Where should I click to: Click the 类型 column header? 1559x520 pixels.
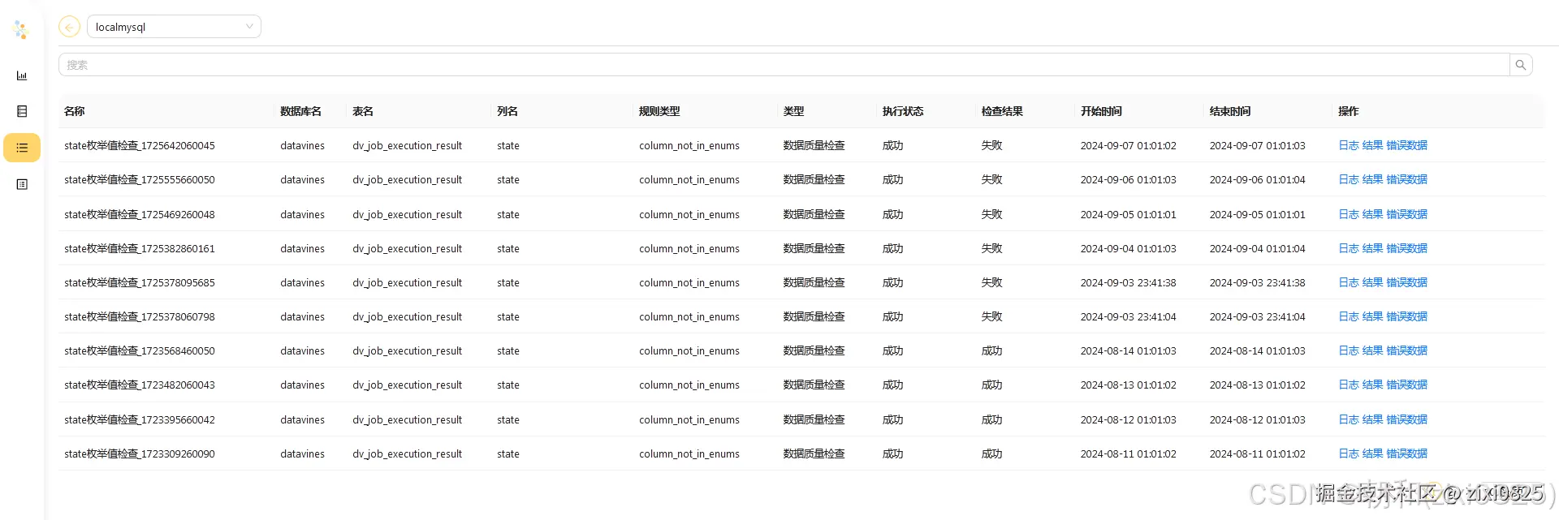point(794,111)
